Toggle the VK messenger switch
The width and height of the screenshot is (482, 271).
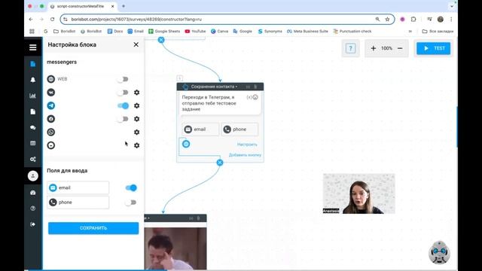(123, 92)
